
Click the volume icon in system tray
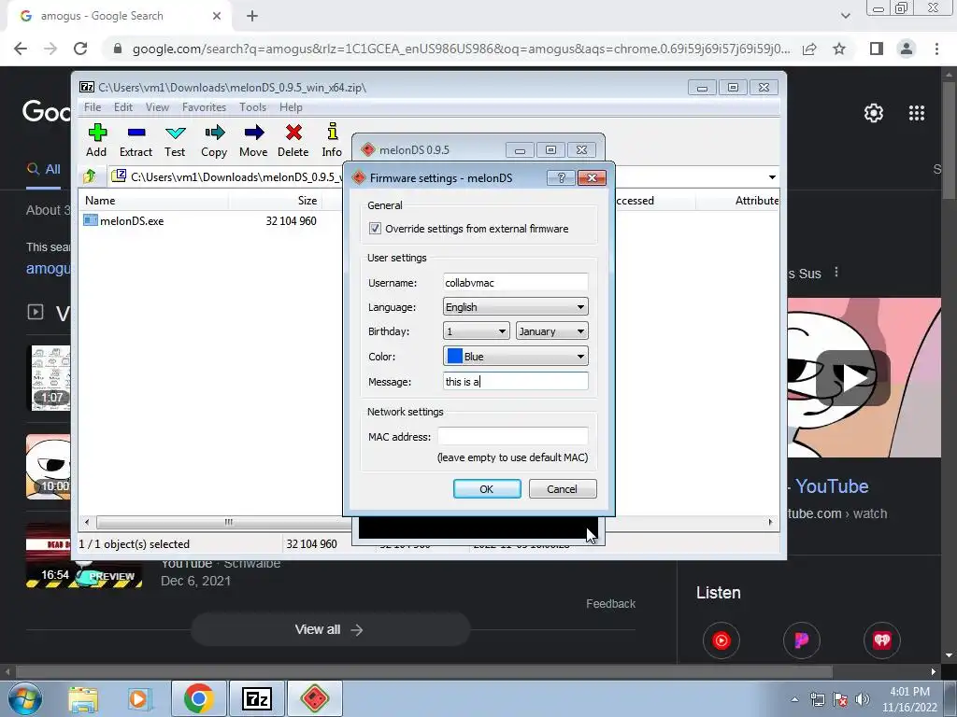863,699
